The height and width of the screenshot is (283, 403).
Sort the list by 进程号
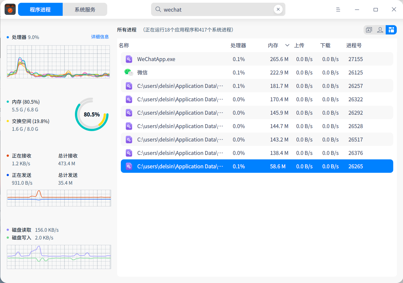[354, 45]
